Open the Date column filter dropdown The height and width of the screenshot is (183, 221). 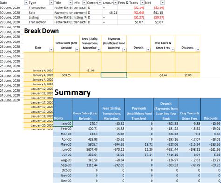26,3
